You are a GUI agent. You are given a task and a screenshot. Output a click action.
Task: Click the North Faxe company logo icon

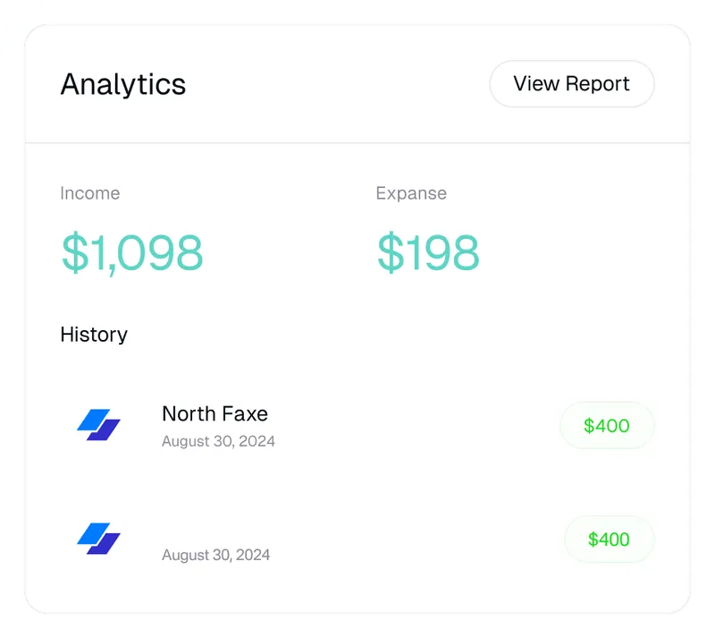(98, 425)
